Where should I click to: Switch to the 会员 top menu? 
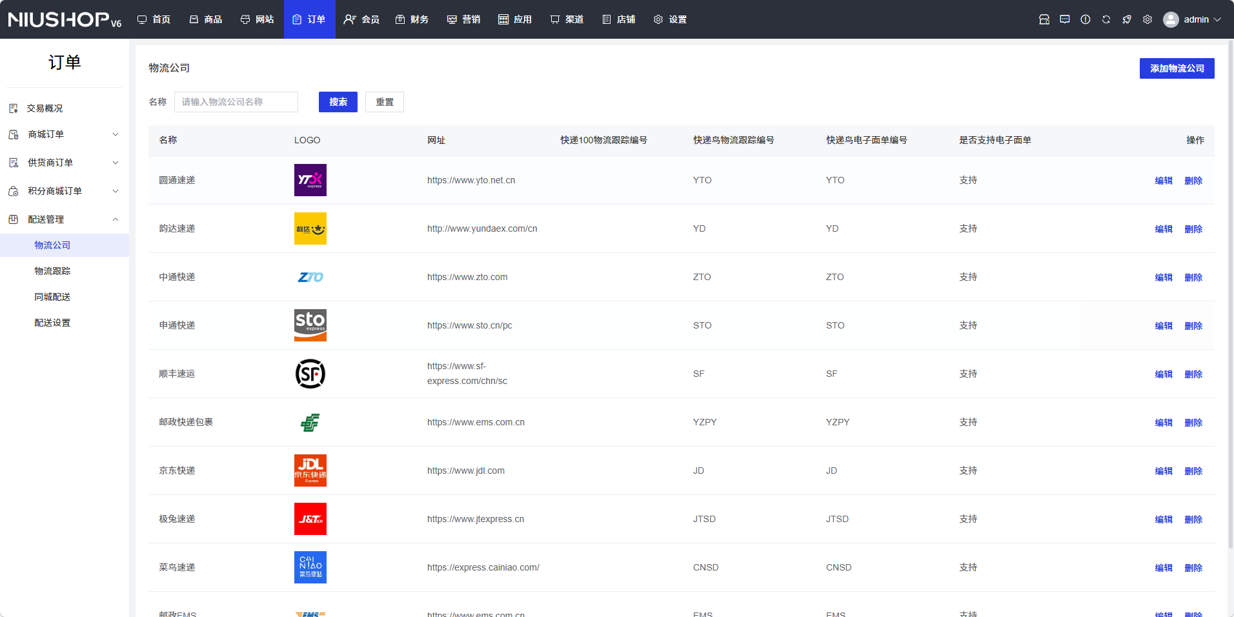coord(361,19)
